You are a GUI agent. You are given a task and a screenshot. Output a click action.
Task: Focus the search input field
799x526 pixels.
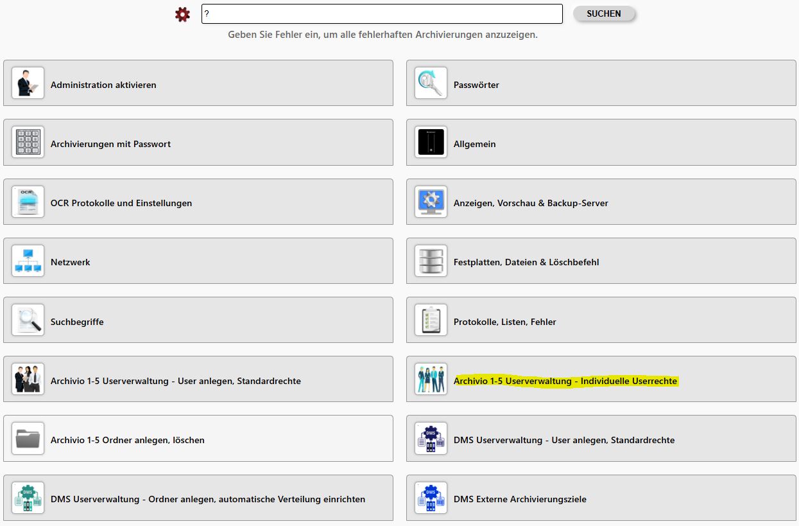[382, 14]
